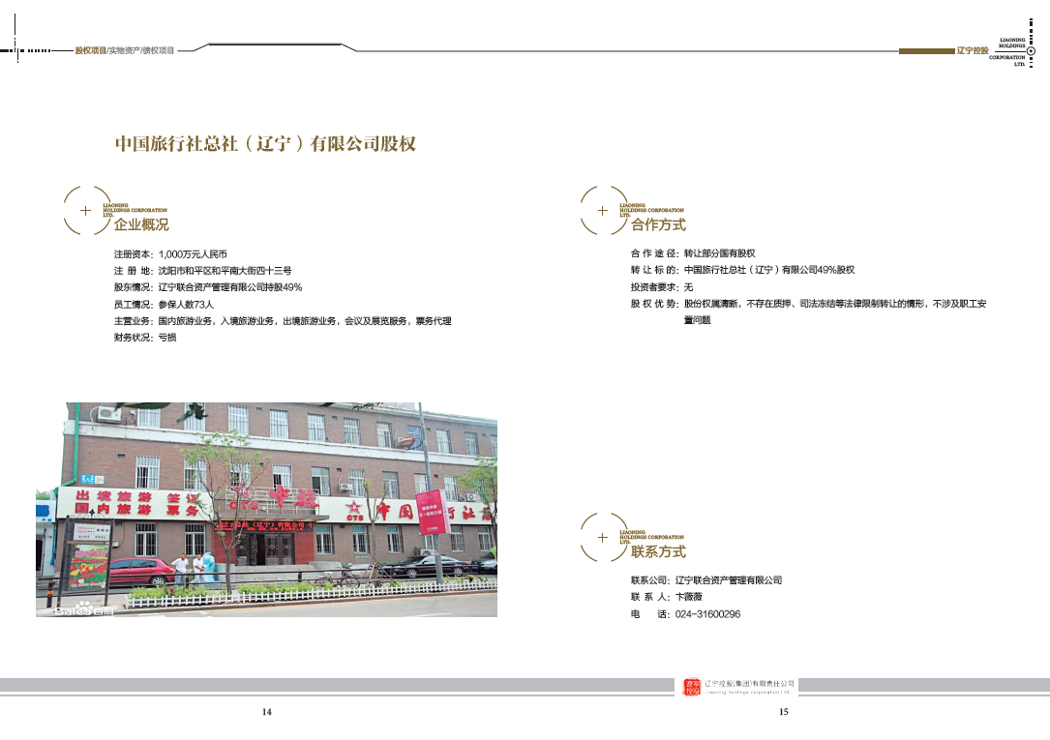Viewport: 1050px width, 740px height.
Task: Click the 债权项目 header breadcrumb label
Action: [159, 51]
